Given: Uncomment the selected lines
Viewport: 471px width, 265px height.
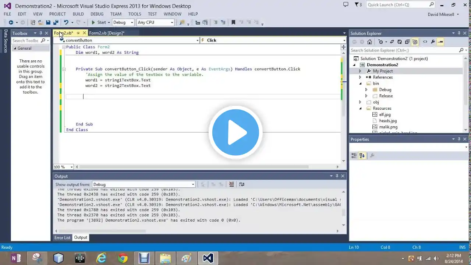Looking at the screenshot, I should point(223,22).
